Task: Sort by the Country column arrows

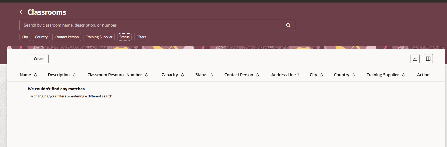Action: [x=354, y=75]
